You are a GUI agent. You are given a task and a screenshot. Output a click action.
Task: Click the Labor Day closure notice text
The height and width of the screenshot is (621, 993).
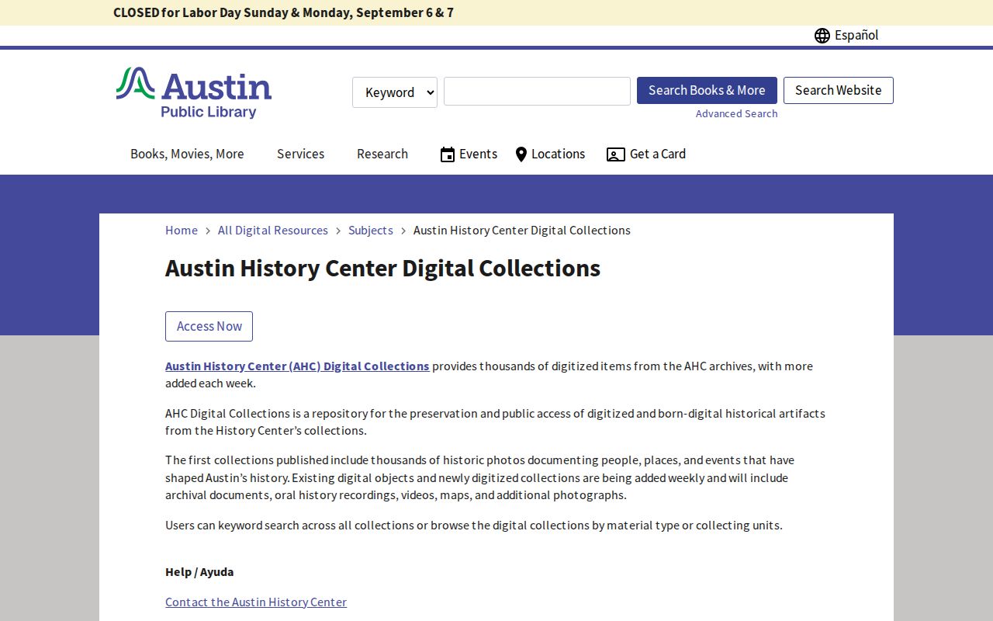click(283, 12)
